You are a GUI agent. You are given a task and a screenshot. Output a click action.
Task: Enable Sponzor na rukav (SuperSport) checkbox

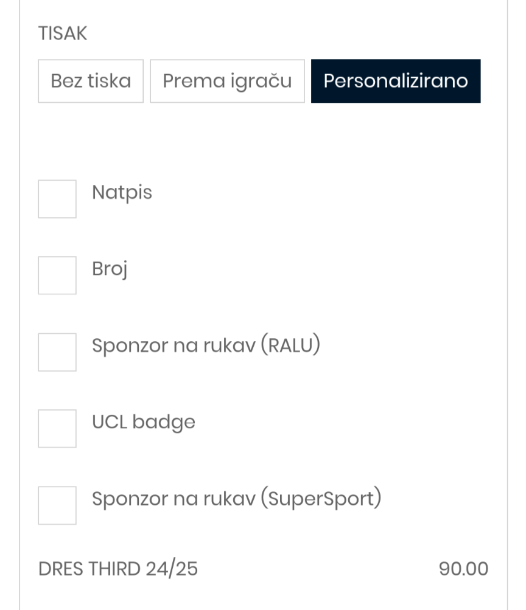(x=57, y=505)
